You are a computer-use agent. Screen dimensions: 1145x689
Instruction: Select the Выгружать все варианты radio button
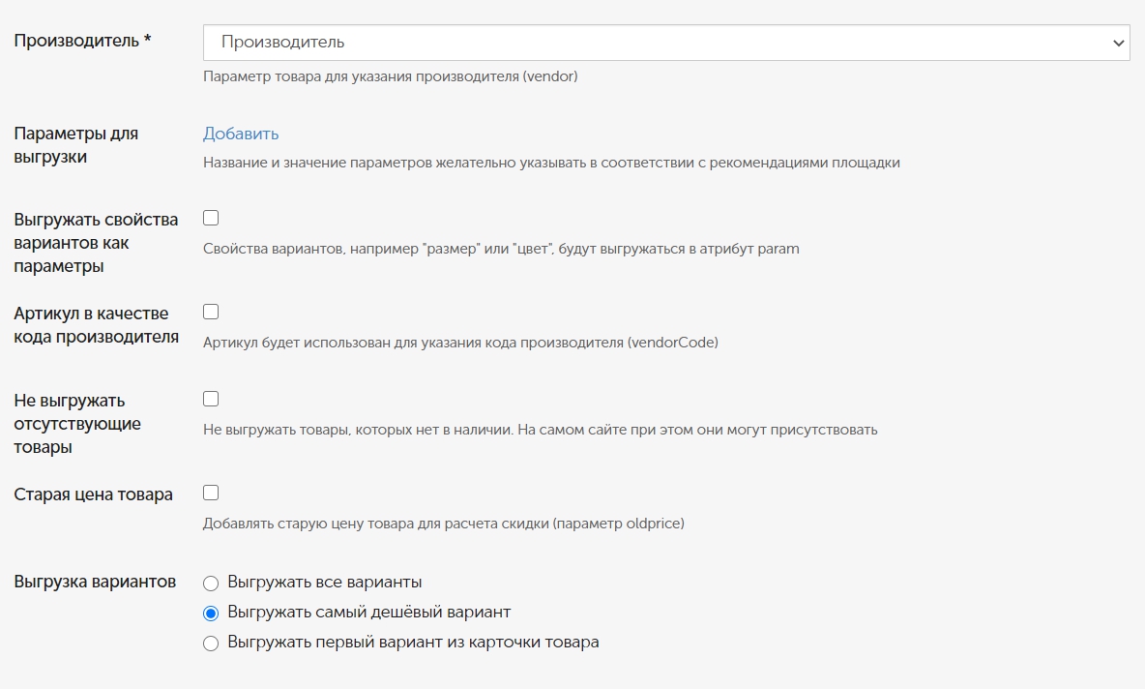point(211,584)
